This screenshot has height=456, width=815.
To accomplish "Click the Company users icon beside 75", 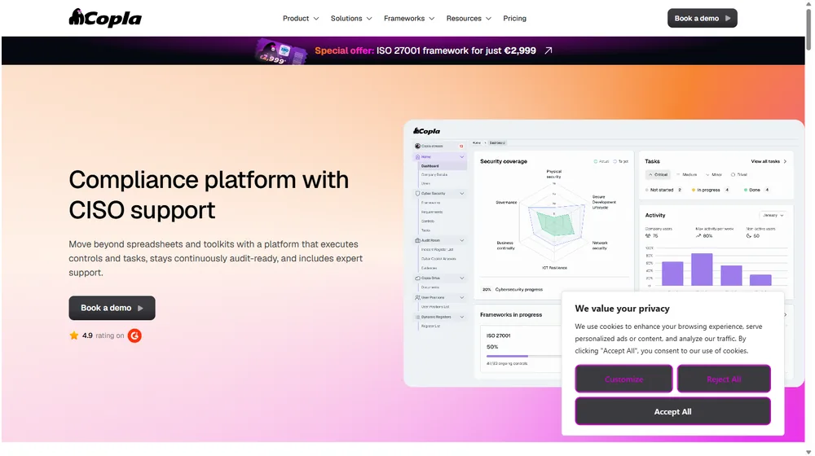I will pos(648,236).
